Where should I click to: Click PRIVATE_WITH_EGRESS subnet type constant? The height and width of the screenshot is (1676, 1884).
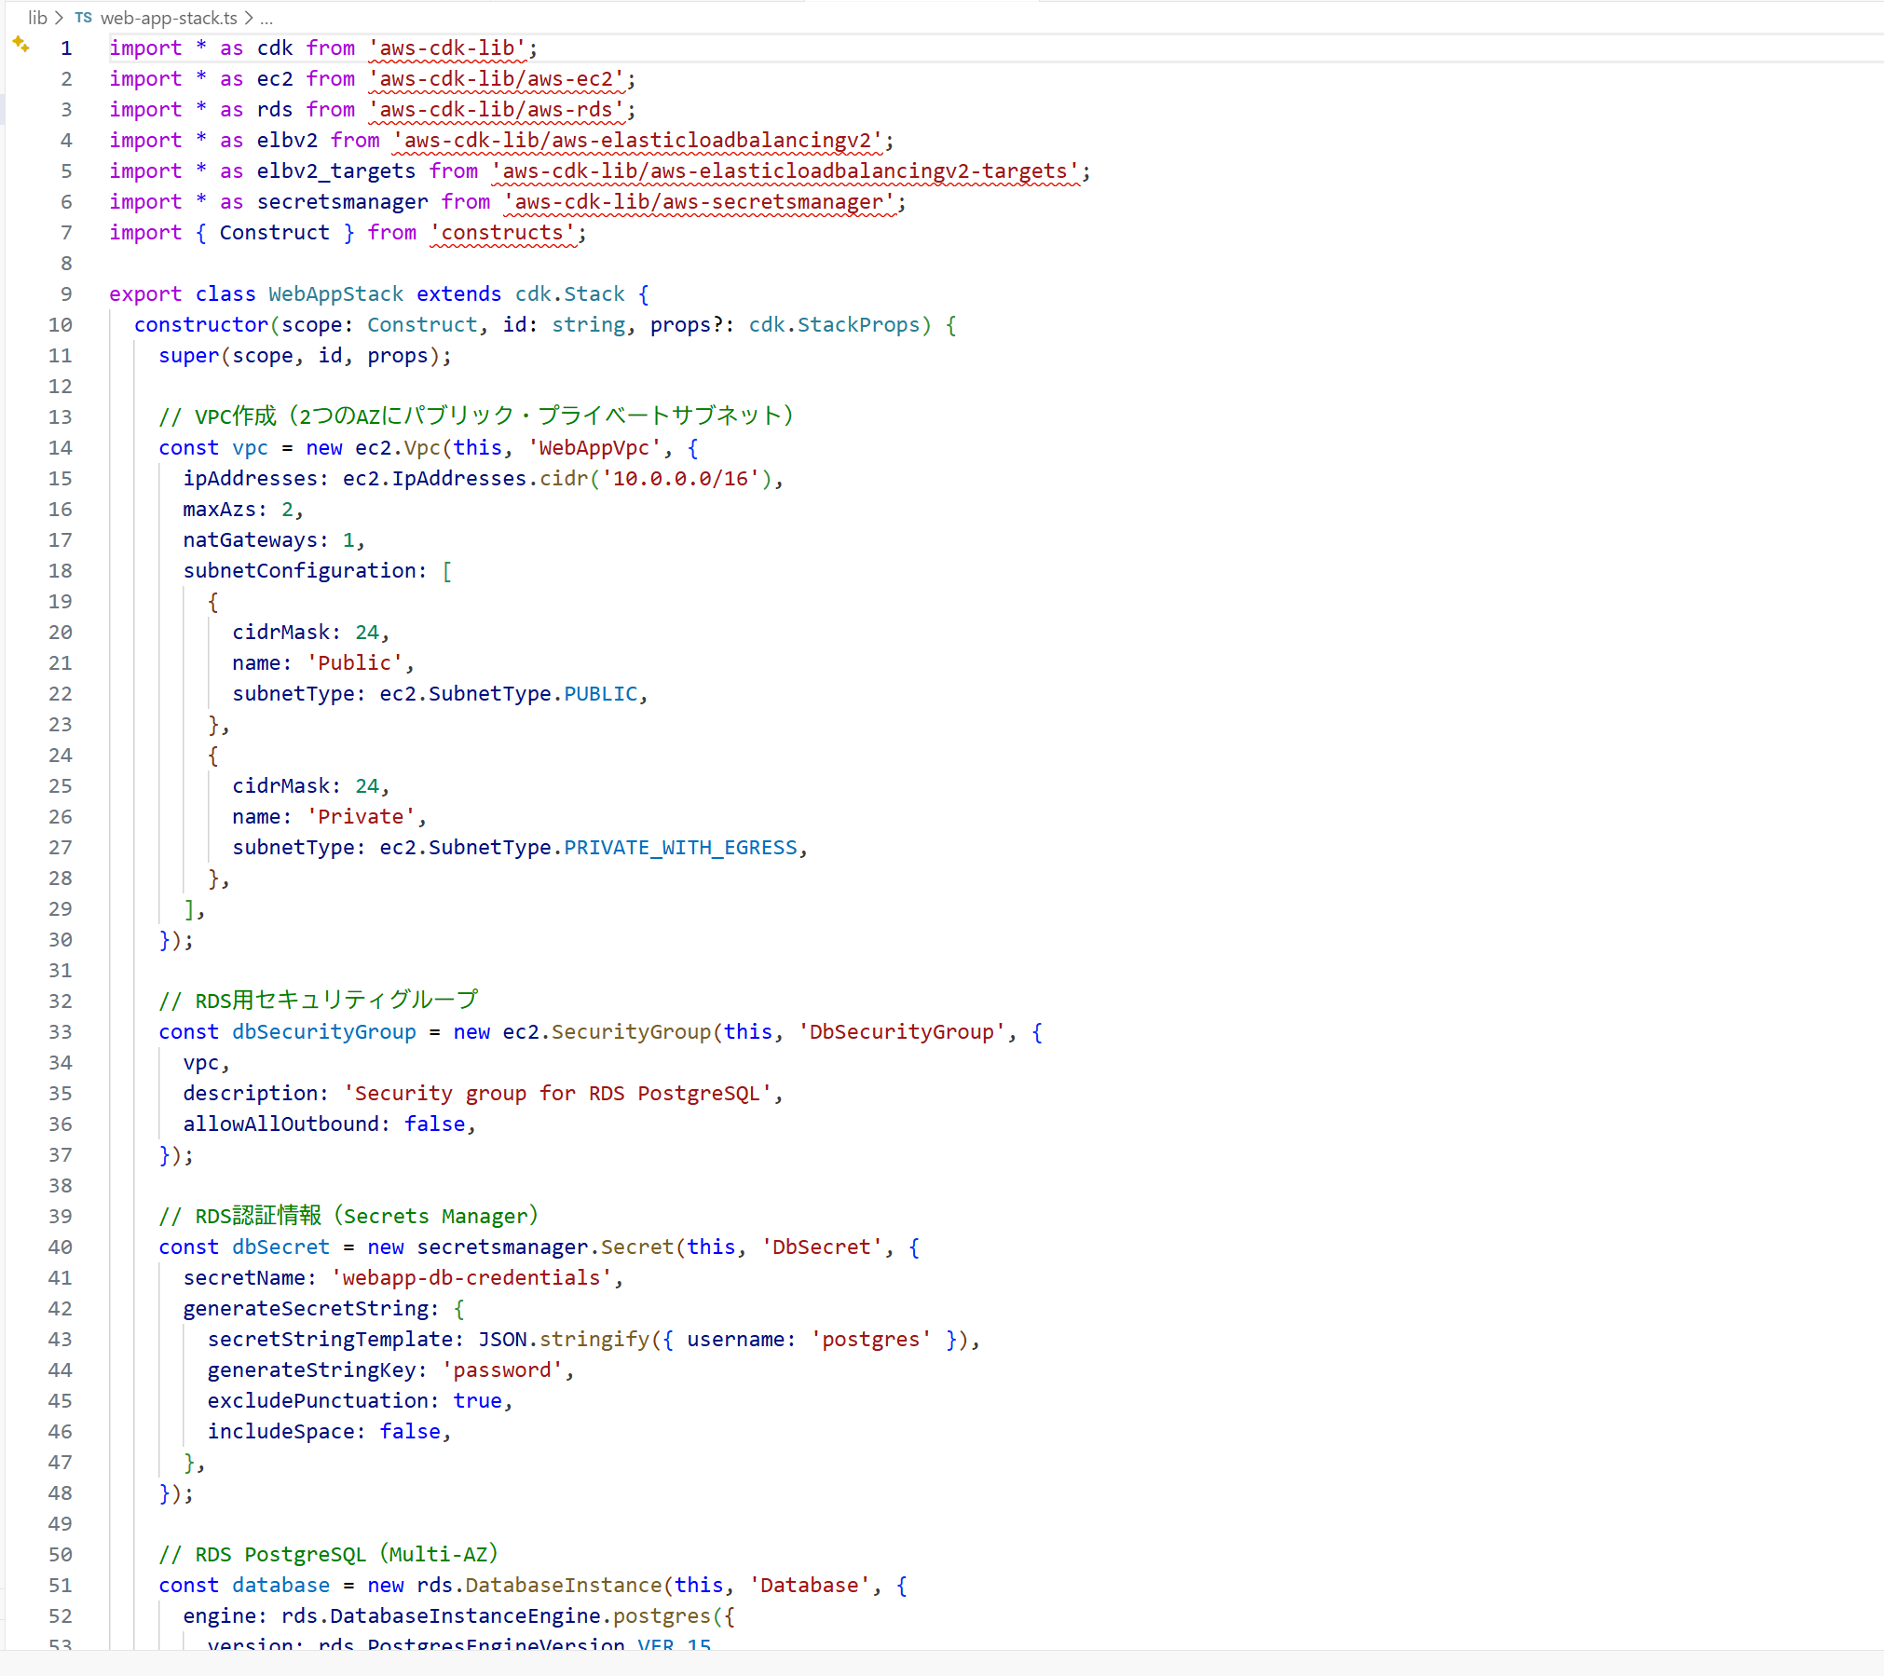tap(680, 847)
